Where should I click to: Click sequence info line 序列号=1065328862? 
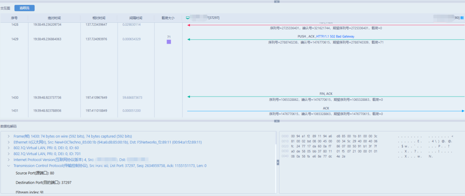pos(326,100)
